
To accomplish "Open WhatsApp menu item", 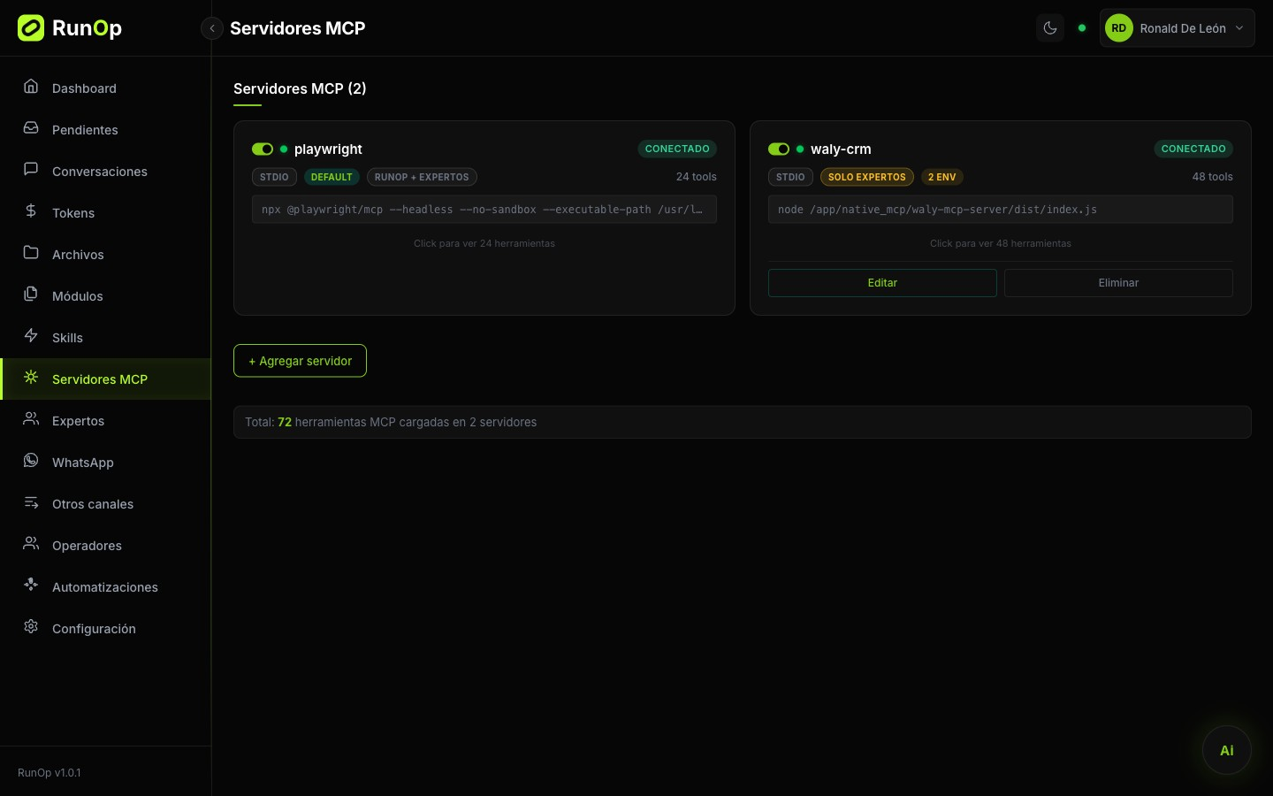I will [106, 462].
